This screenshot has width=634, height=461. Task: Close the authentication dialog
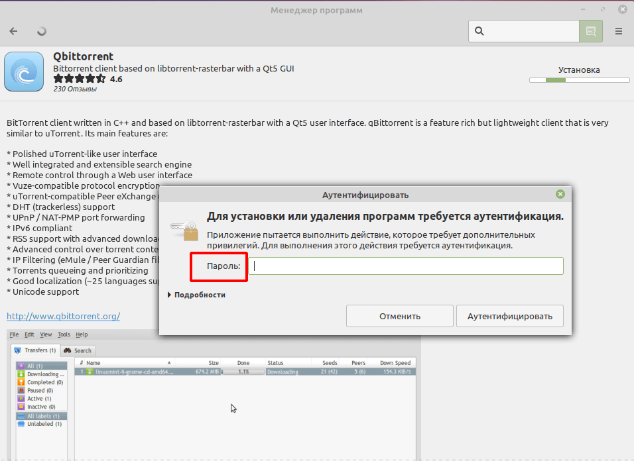click(560, 194)
